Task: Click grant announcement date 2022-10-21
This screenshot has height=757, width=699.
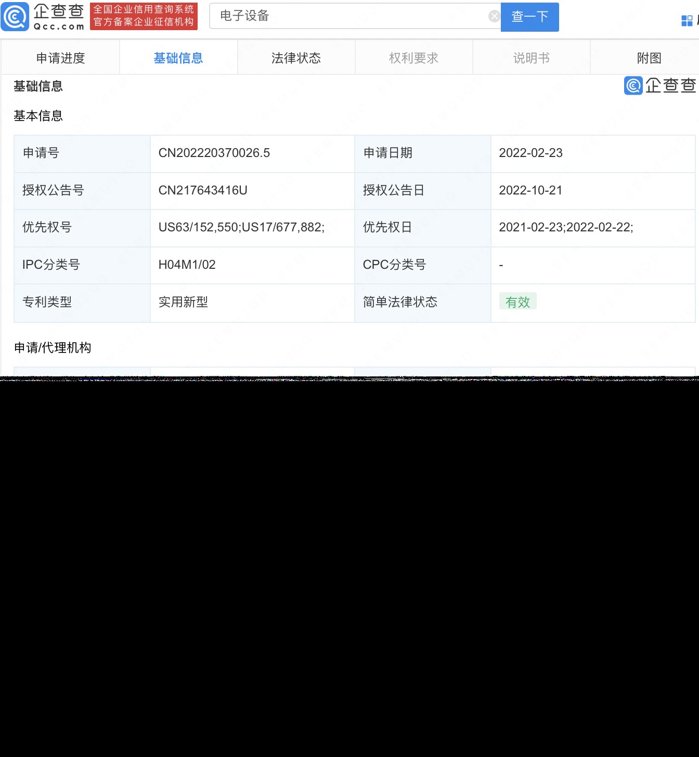Action: [x=530, y=190]
